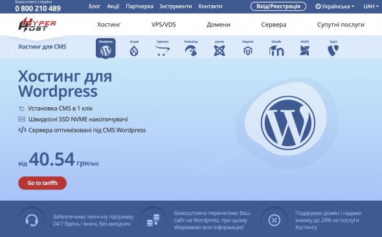Click the headset 24/7 support icon
382x237 pixels.
[x=32, y=220]
